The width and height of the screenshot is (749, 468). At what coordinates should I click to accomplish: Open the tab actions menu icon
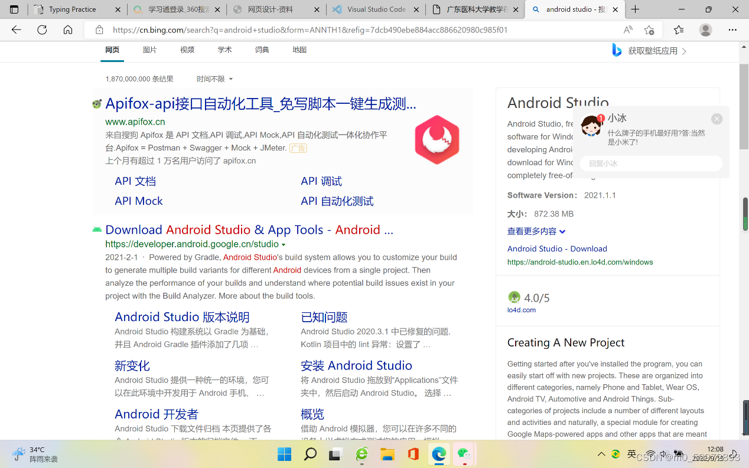click(x=14, y=9)
